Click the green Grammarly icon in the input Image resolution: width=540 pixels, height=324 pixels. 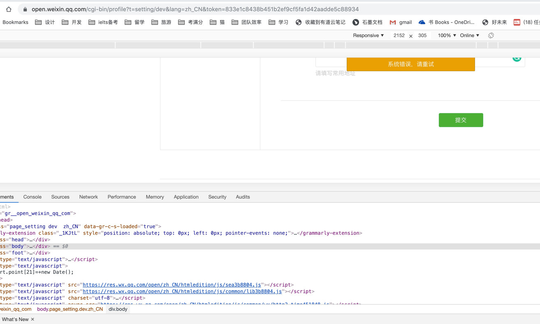pos(517,59)
